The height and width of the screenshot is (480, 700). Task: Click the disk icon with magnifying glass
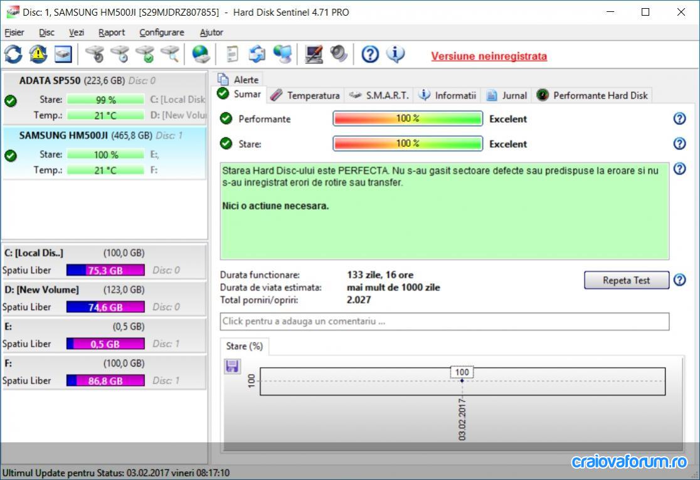pyautogui.click(x=170, y=55)
